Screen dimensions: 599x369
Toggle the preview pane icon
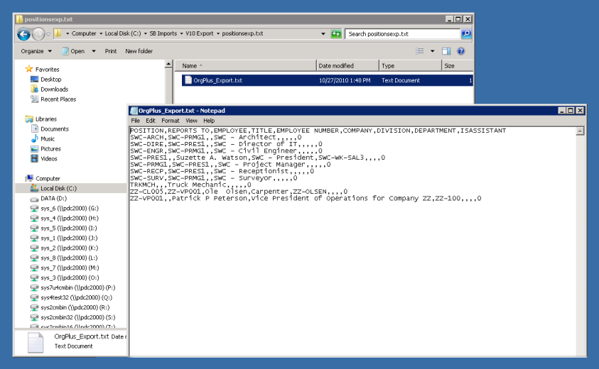point(446,51)
